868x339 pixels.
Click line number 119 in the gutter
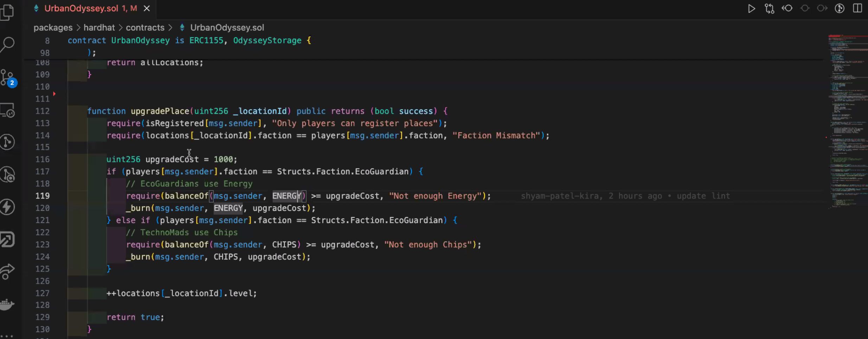42,196
